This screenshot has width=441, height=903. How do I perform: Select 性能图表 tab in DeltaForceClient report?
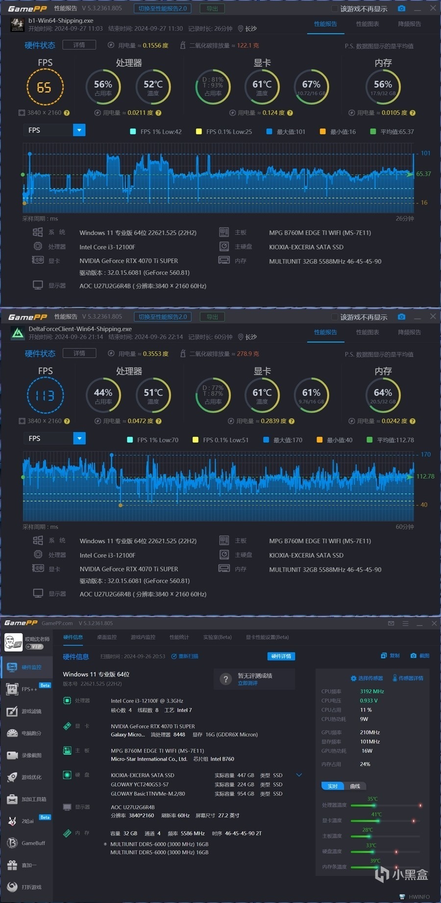click(367, 332)
